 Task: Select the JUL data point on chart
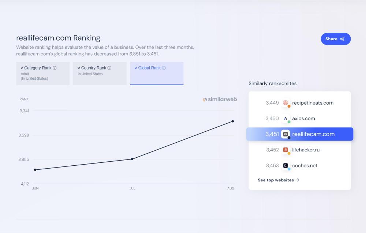pyautogui.click(x=132, y=159)
